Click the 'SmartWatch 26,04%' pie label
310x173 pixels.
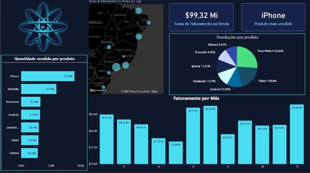tap(270, 51)
